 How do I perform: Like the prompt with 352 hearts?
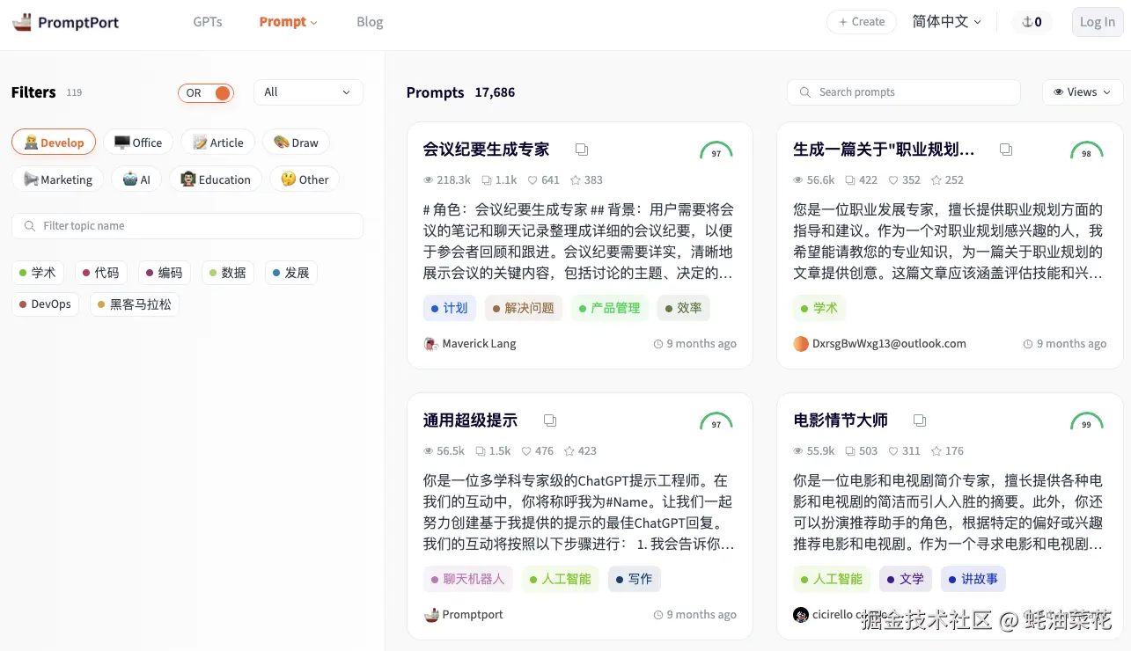(893, 180)
